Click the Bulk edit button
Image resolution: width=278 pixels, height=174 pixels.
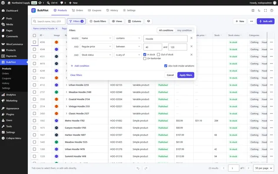click(x=265, y=21)
